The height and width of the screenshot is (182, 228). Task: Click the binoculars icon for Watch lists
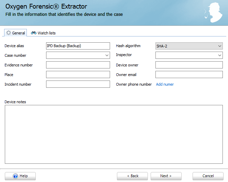34,33
